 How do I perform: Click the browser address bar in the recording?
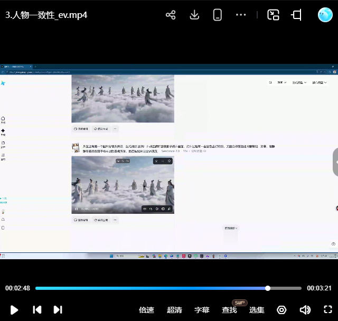159,72
